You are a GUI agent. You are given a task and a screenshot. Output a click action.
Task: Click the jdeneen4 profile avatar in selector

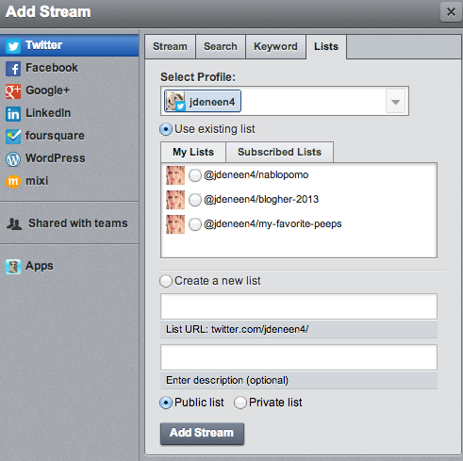pos(175,102)
